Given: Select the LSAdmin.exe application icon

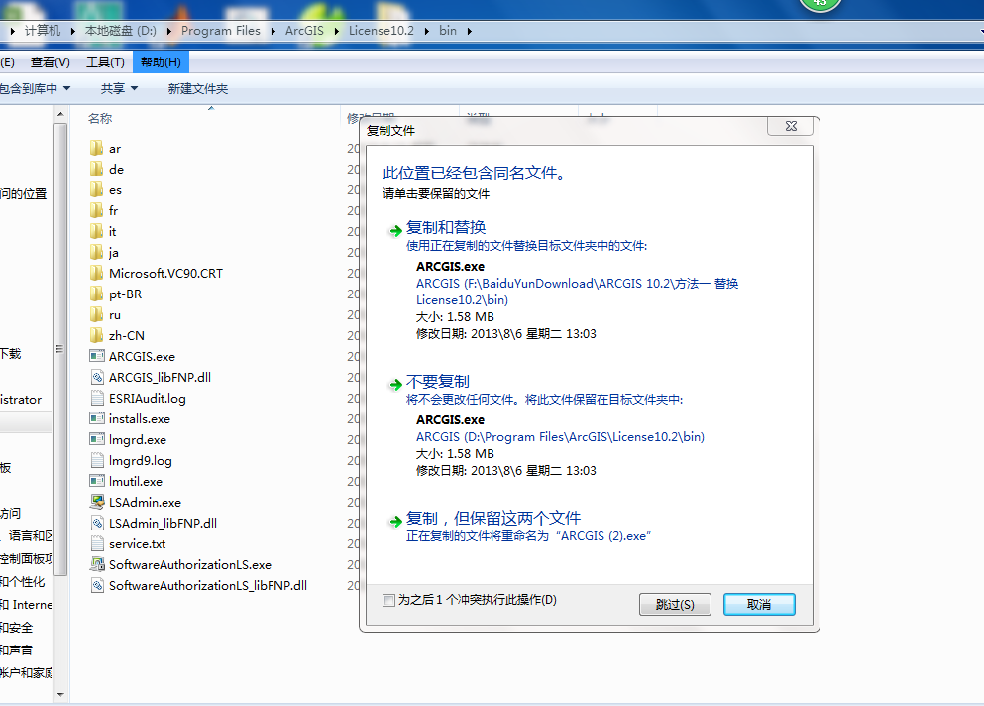Looking at the screenshot, I should coord(96,502).
